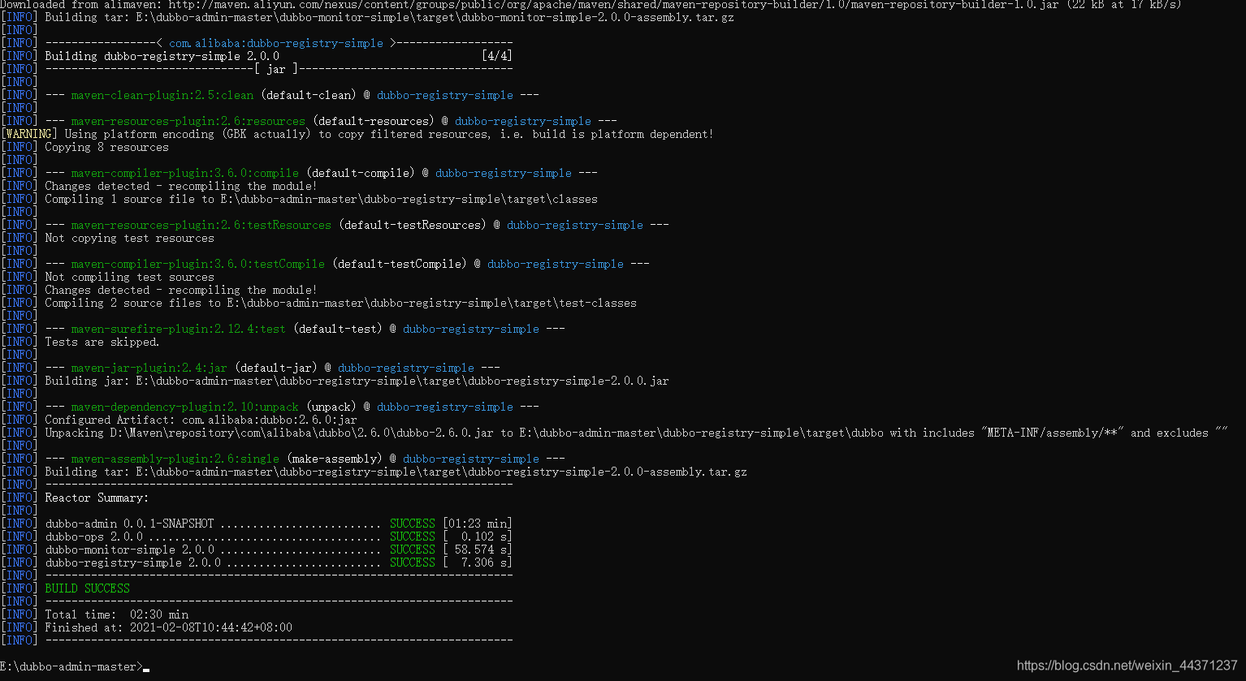Click '[4/4]' module counter

(496, 56)
